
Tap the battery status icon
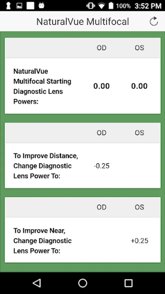[x=111, y=6]
